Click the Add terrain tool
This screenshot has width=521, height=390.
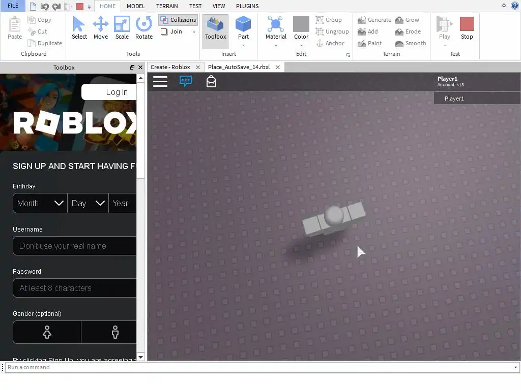367,31
